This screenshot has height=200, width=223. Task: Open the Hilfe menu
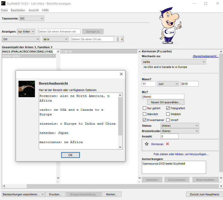(45, 10)
